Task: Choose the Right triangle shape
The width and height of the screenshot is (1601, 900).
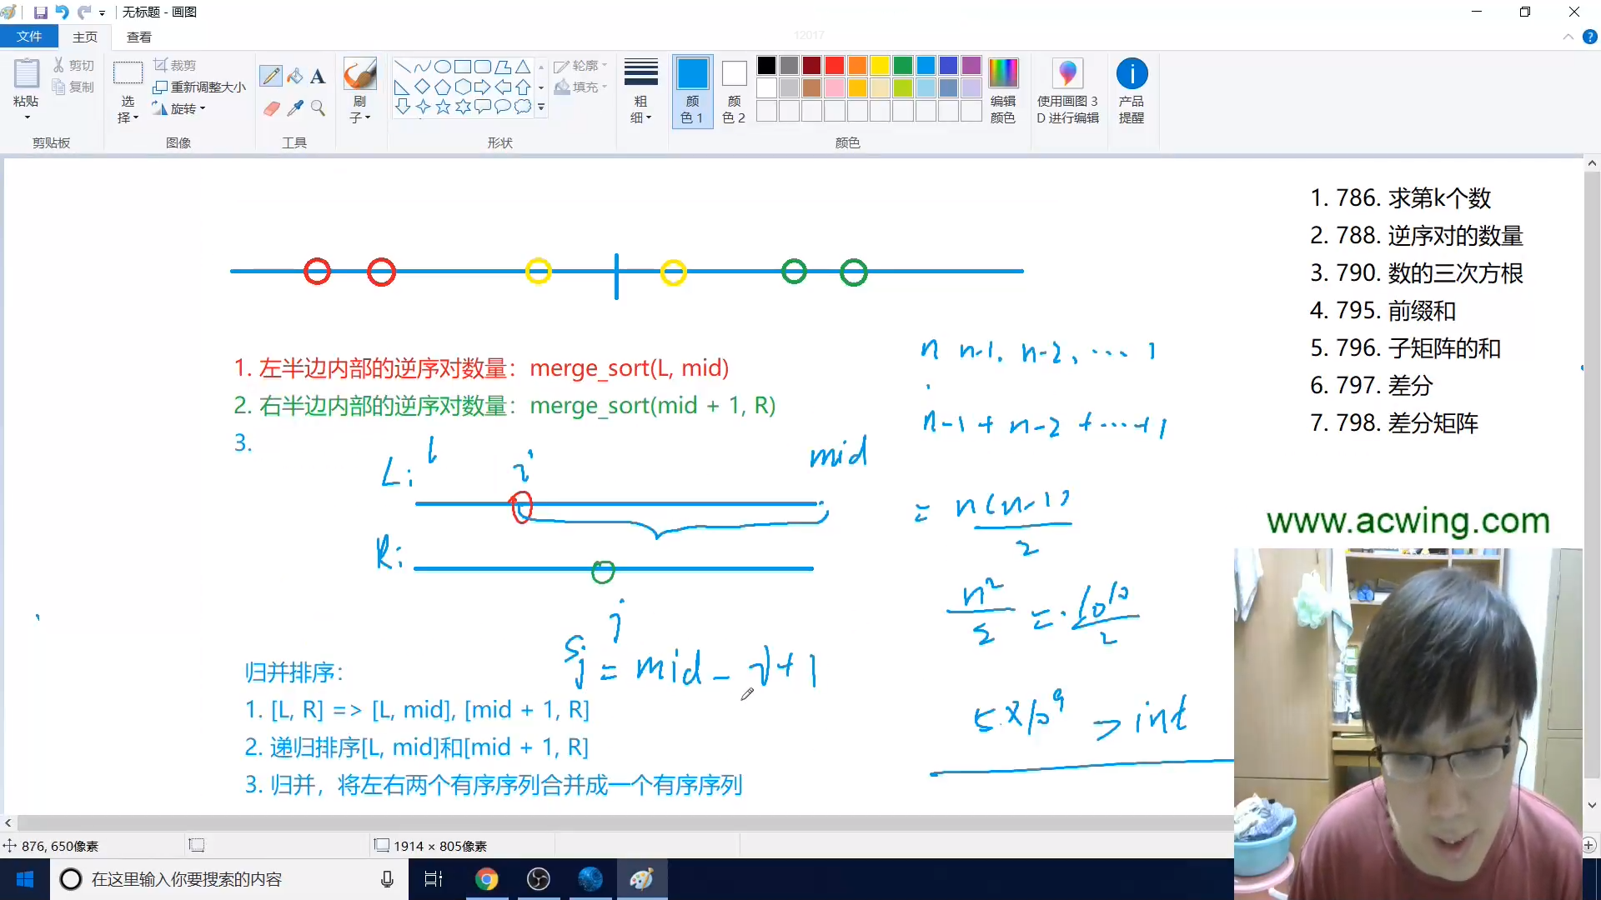Action: pos(402,87)
